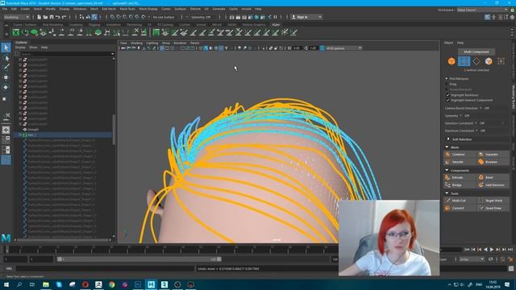This screenshot has width=516, height=290.
Task: Collapse the Components section
Action: (x=447, y=170)
